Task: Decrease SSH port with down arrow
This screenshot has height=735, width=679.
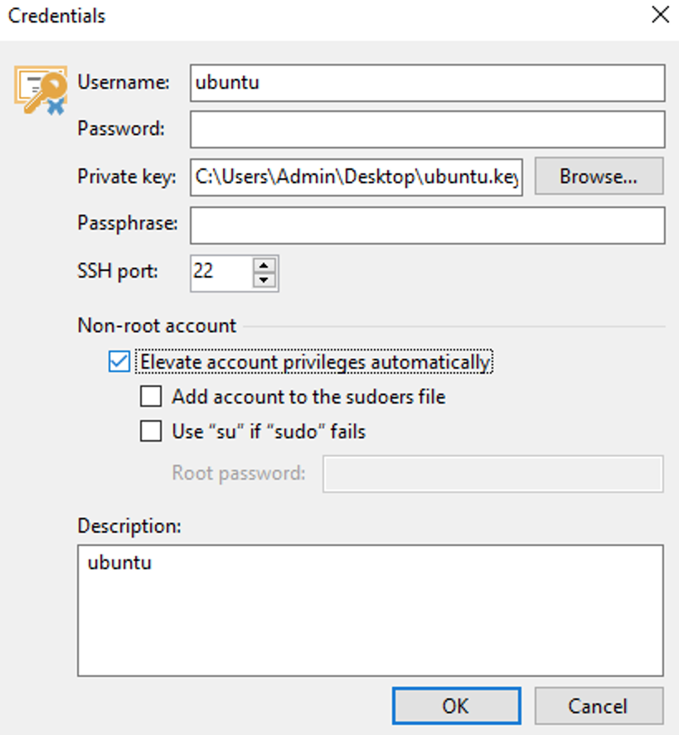Action: [x=264, y=280]
